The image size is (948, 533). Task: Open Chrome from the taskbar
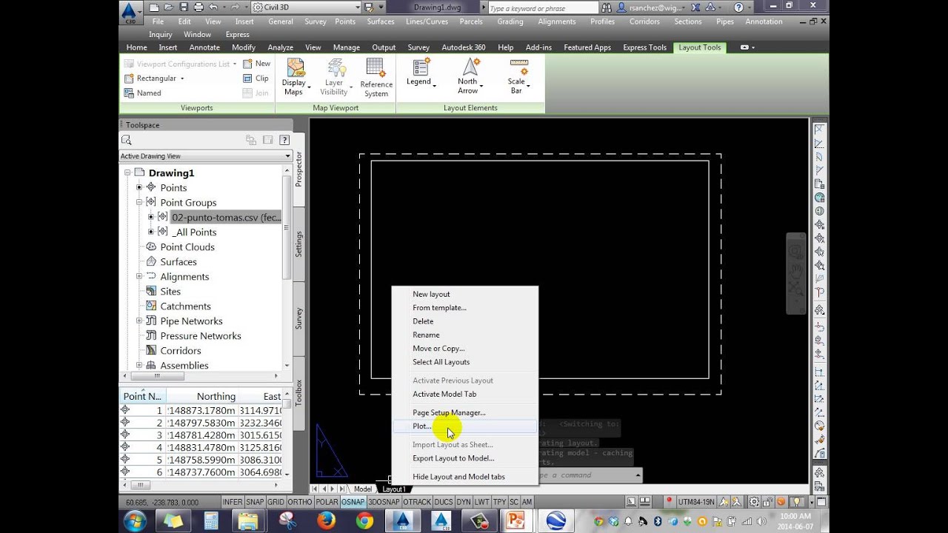364,521
